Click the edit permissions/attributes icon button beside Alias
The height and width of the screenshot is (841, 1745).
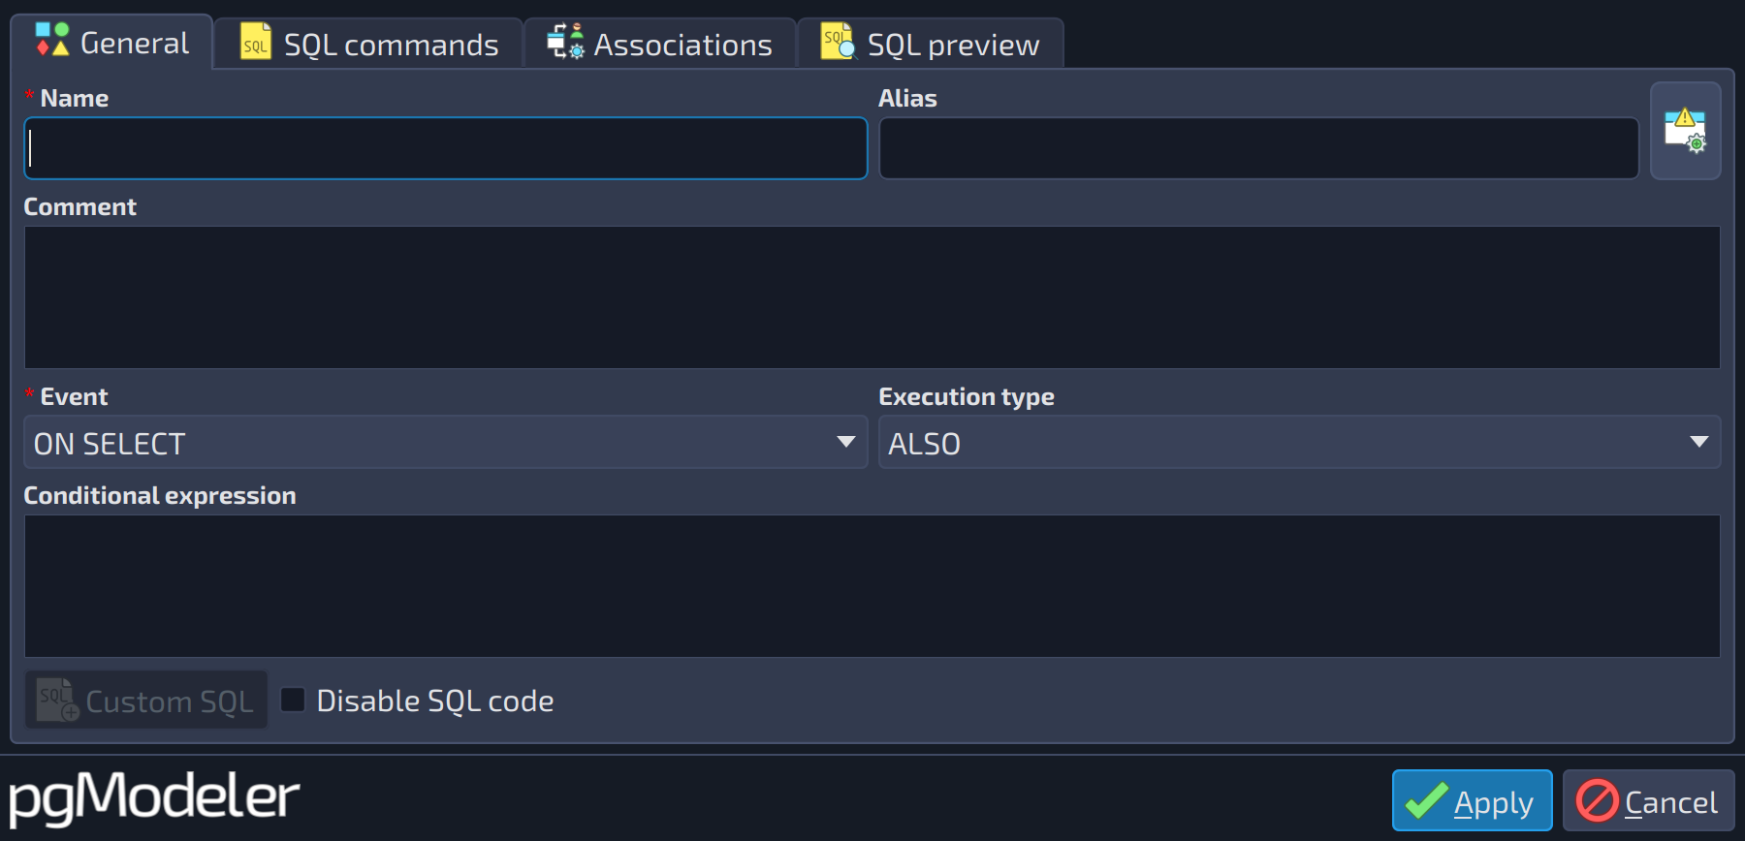(1686, 131)
